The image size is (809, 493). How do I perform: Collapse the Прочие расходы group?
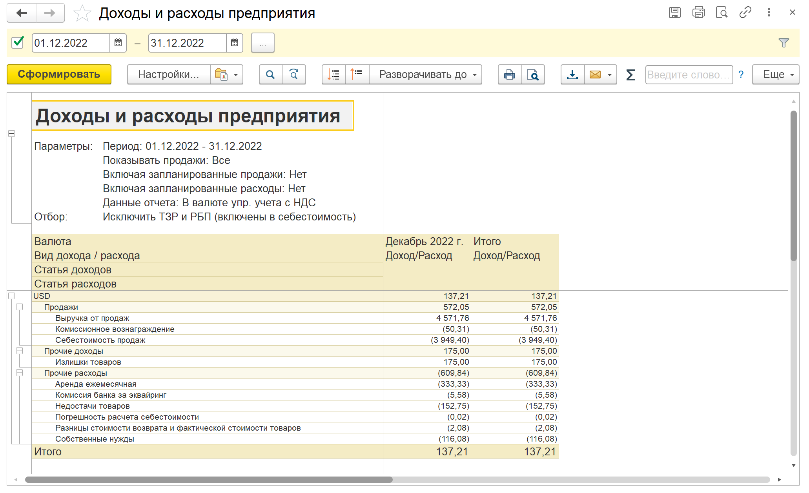(20, 373)
